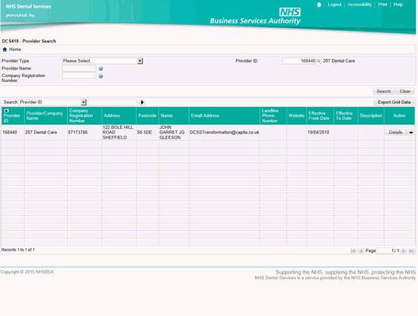Click the Description column header

point(371,115)
